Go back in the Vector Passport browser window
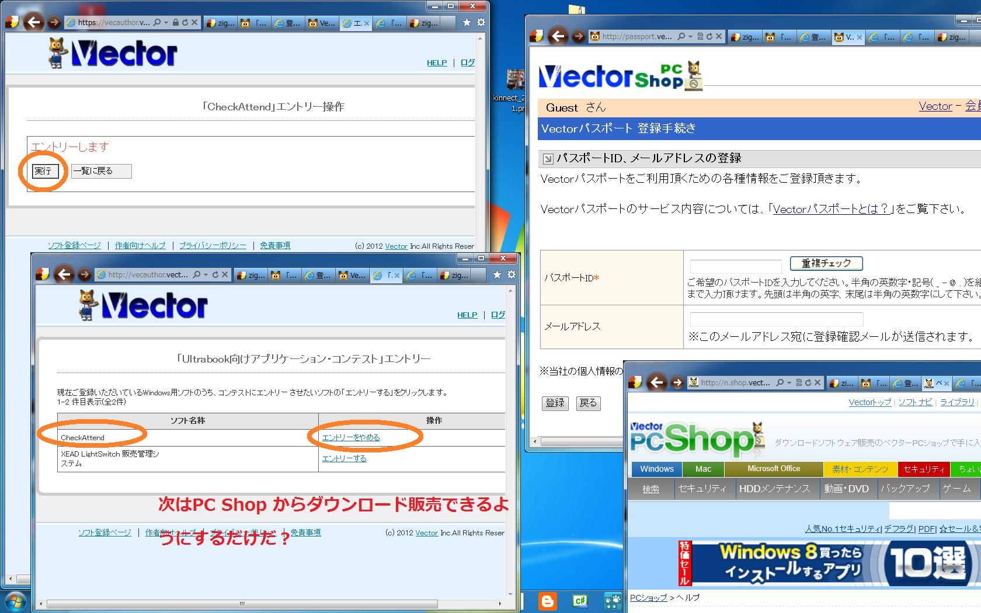This screenshot has height=613, width=981. pos(558,36)
